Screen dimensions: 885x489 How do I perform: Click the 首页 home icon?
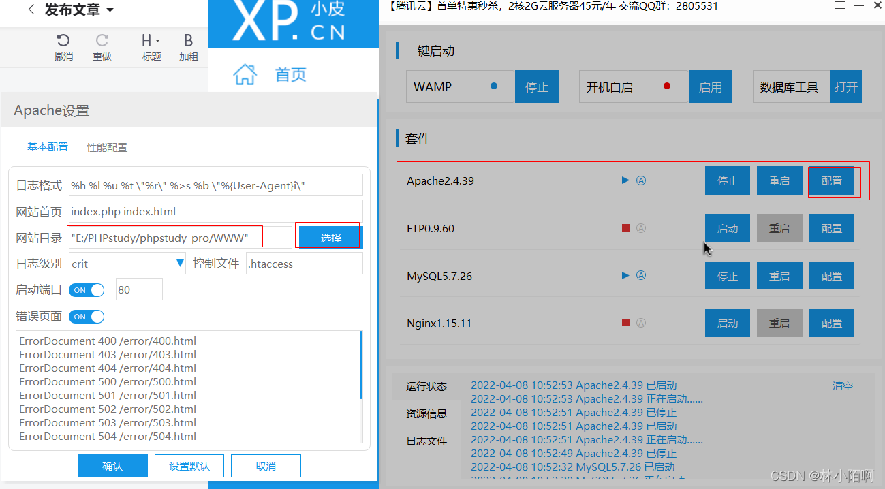[245, 74]
